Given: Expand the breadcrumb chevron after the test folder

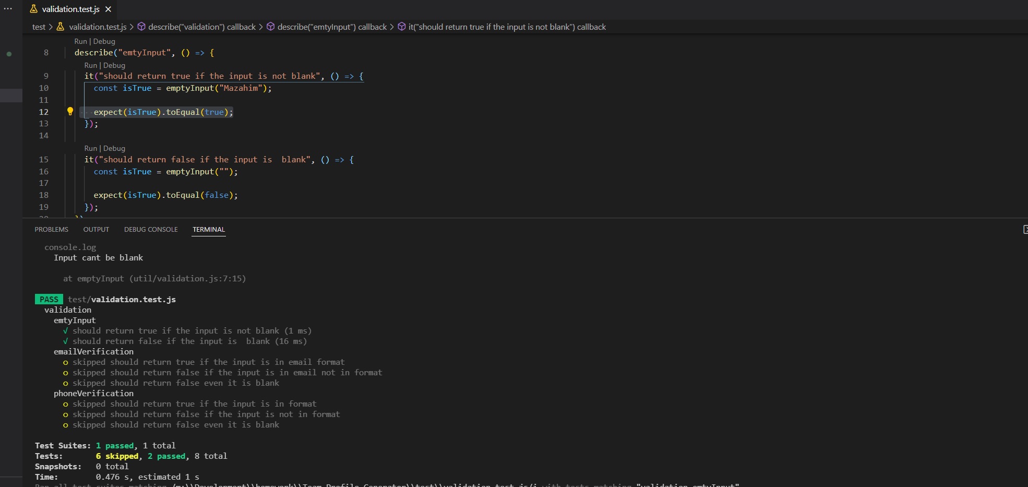Looking at the screenshot, I should coord(51,27).
